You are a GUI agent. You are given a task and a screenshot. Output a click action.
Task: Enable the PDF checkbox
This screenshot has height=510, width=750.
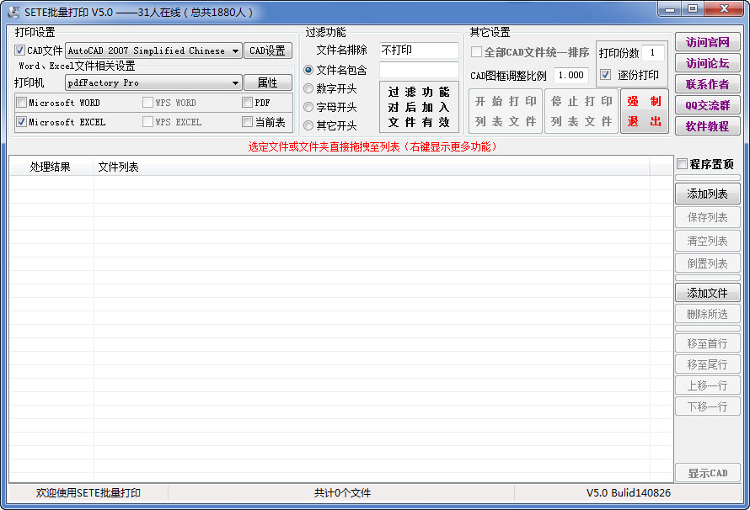click(x=247, y=103)
